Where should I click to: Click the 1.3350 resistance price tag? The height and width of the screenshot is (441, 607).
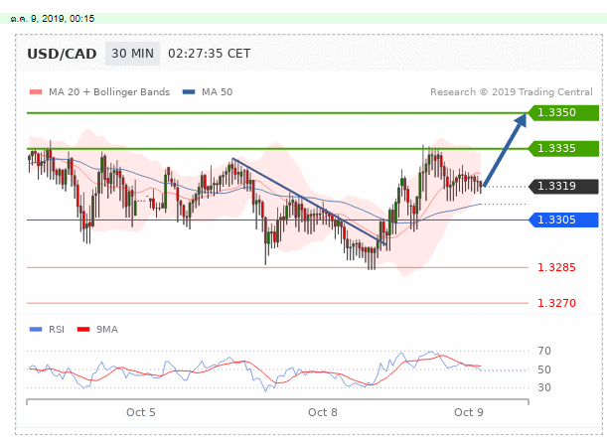coord(563,112)
